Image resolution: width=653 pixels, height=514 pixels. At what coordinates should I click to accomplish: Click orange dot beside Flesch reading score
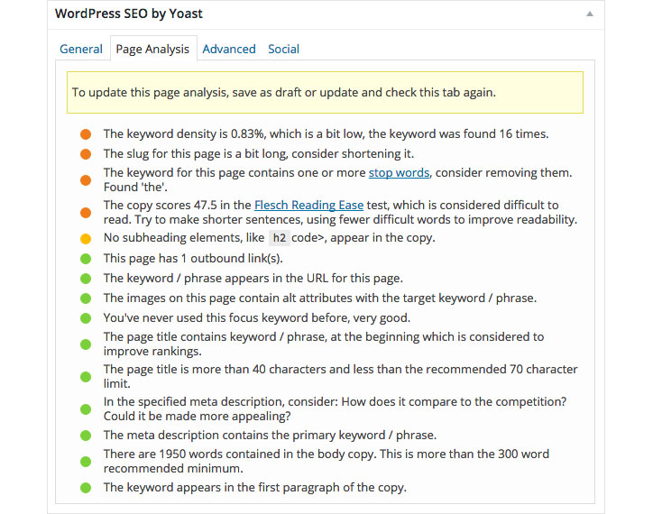coord(86,213)
